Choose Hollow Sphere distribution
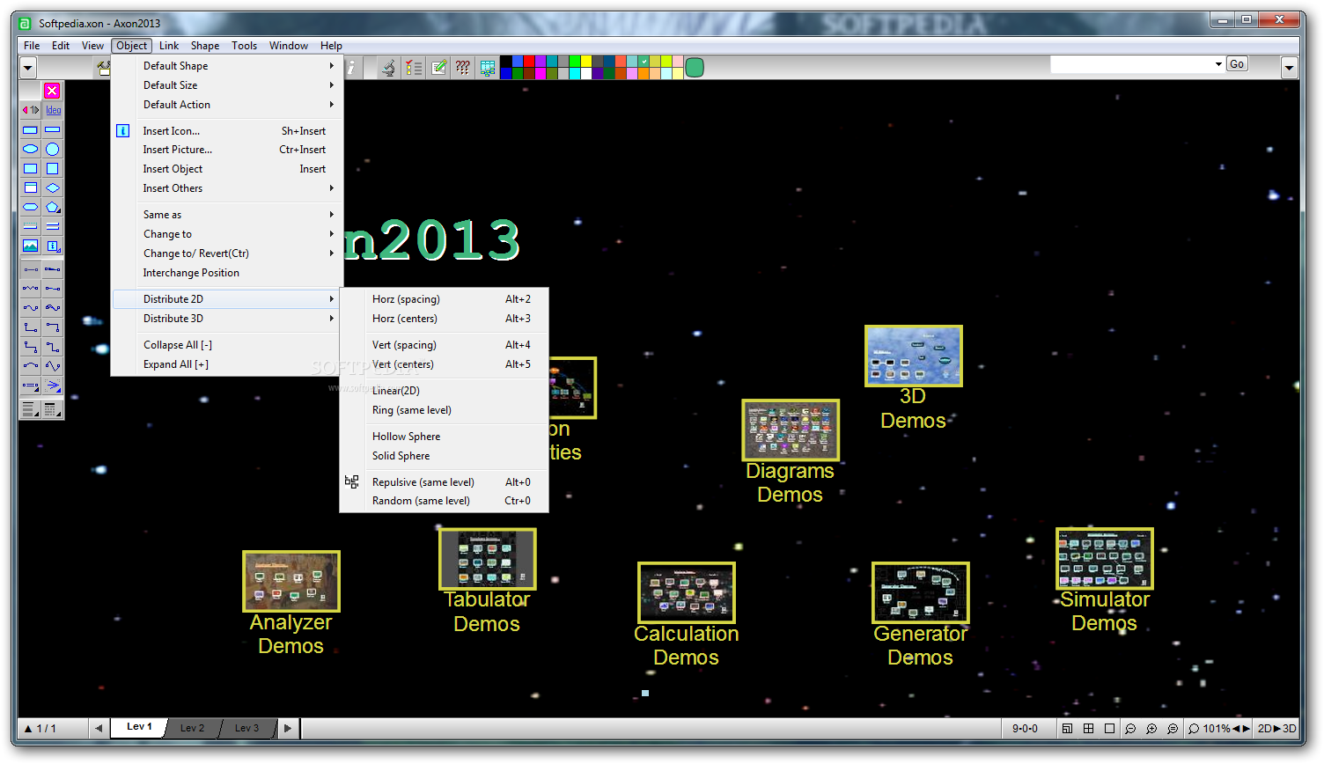 [x=444, y=437]
